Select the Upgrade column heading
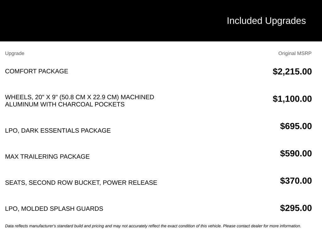The image size is (322, 241). pyautogui.click(x=14, y=53)
